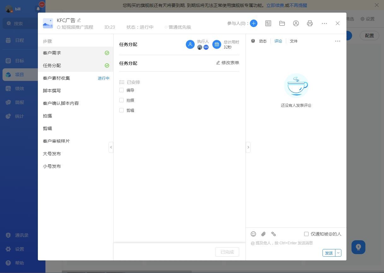Select the 小号发布 step

tap(76, 166)
